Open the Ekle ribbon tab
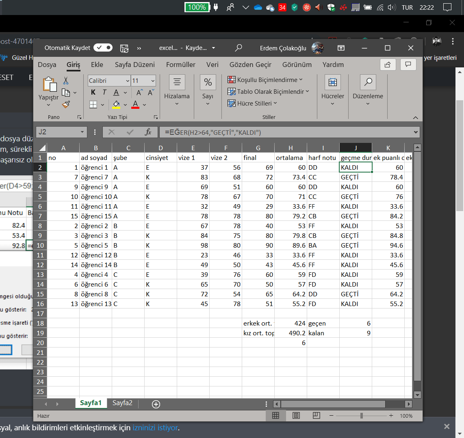 pyautogui.click(x=97, y=65)
